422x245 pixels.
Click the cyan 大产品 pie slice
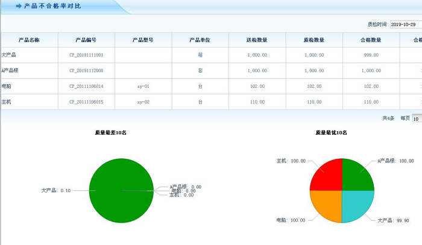[357, 206]
